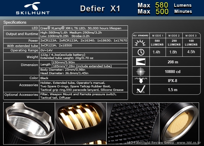This screenshot has height=146, width=204.
Task: Click the beam distance icon
Action: tap(141, 62)
